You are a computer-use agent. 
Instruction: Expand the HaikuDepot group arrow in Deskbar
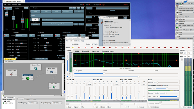tap(193, 19)
